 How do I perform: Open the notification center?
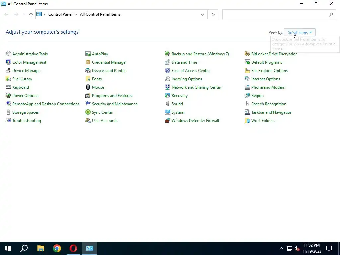pyautogui.click(x=329, y=248)
